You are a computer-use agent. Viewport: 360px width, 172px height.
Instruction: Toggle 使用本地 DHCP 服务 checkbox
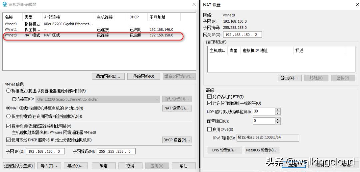pos(8,140)
